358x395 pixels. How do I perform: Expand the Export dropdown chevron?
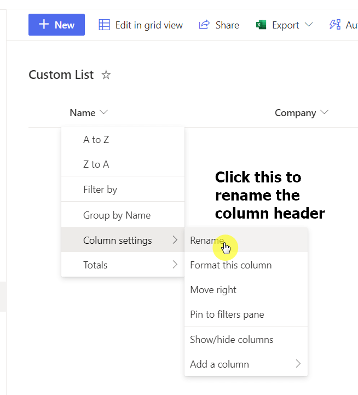pyautogui.click(x=309, y=25)
